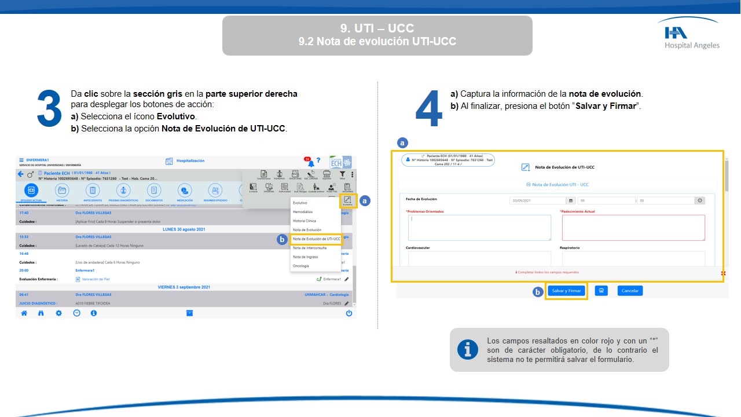Screen dimensions: 741x417
Task: Select Nota de Evolución de UTI-UCC menu option
Action: (x=316, y=239)
